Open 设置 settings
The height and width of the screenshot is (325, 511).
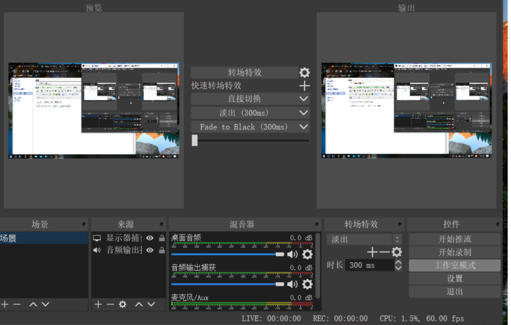coord(455,279)
